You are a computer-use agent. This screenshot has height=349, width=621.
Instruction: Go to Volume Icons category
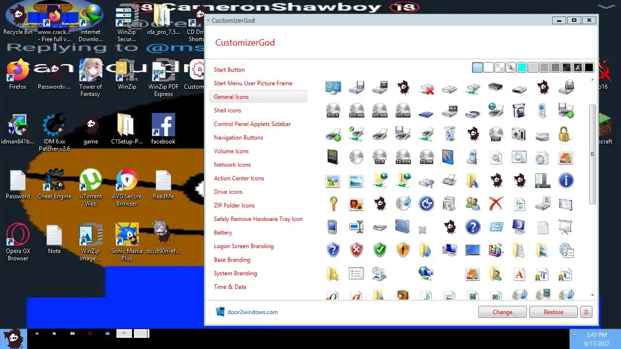tap(231, 151)
